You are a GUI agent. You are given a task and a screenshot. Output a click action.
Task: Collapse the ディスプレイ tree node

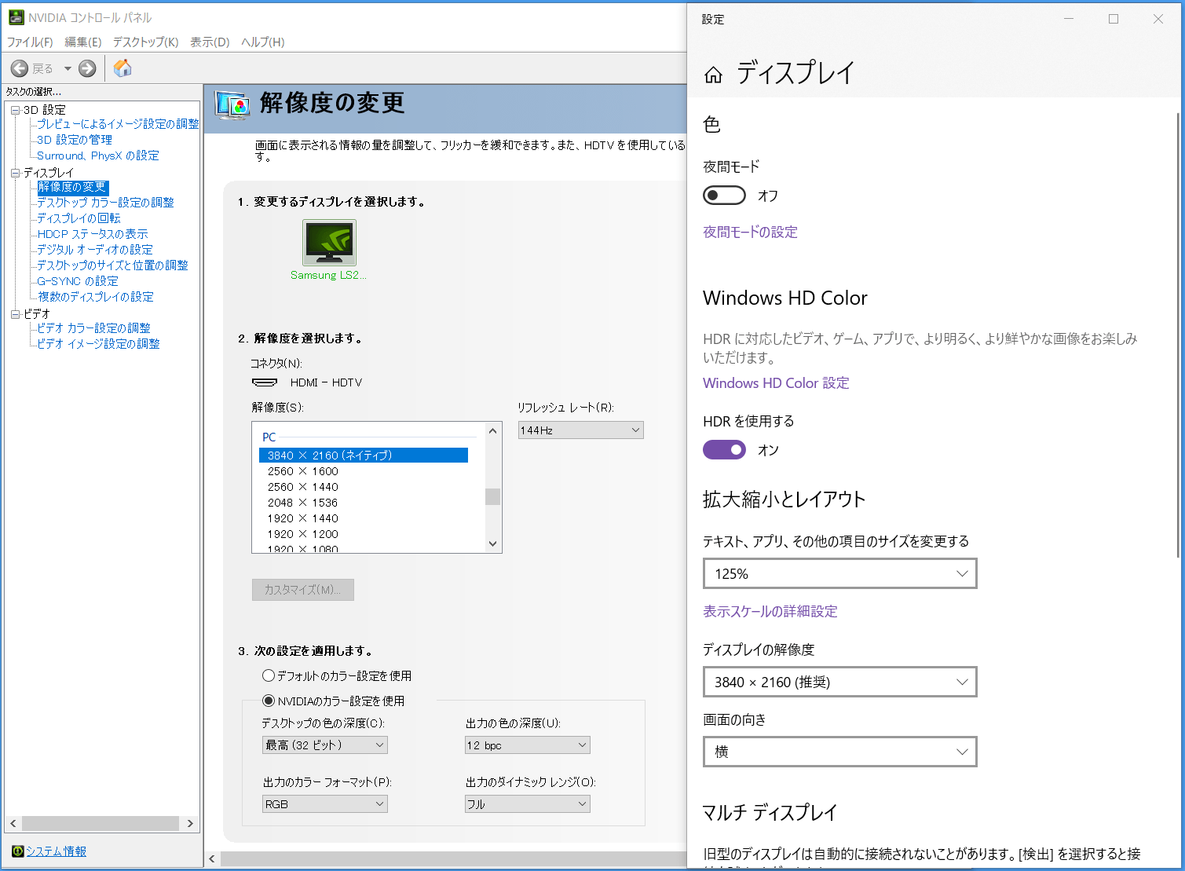(x=15, y=173)
